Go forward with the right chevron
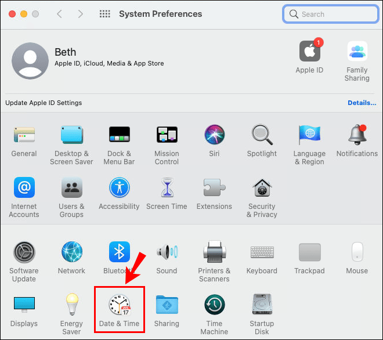The width and height of the screenshot is (383, 340). 80,14
